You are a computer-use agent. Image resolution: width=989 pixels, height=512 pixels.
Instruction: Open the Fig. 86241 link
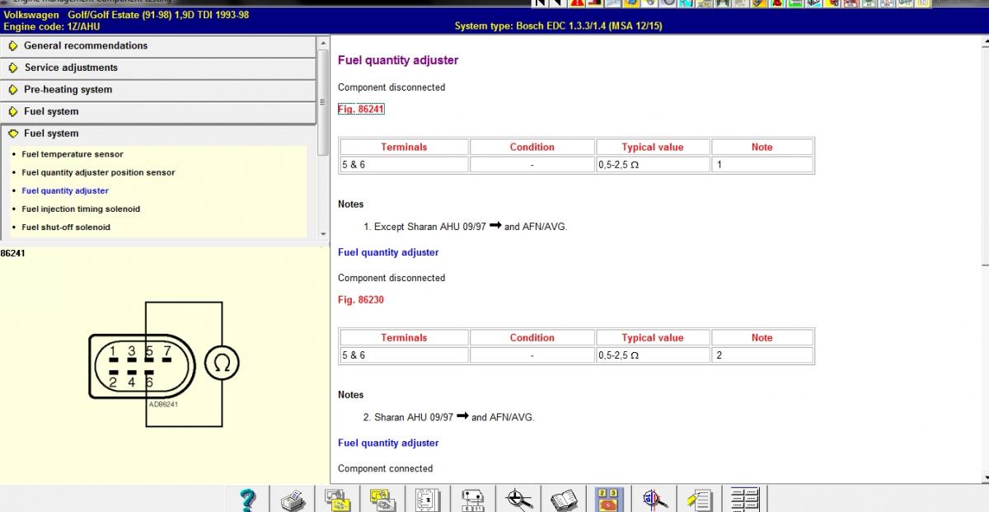[361, 109]
